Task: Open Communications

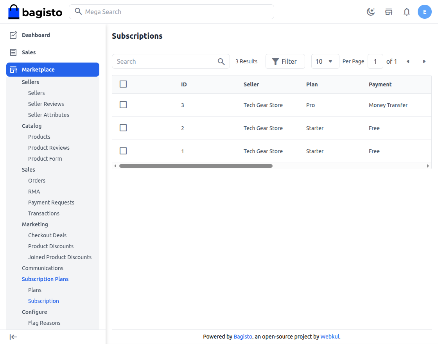Action: [x=43, y=268]
